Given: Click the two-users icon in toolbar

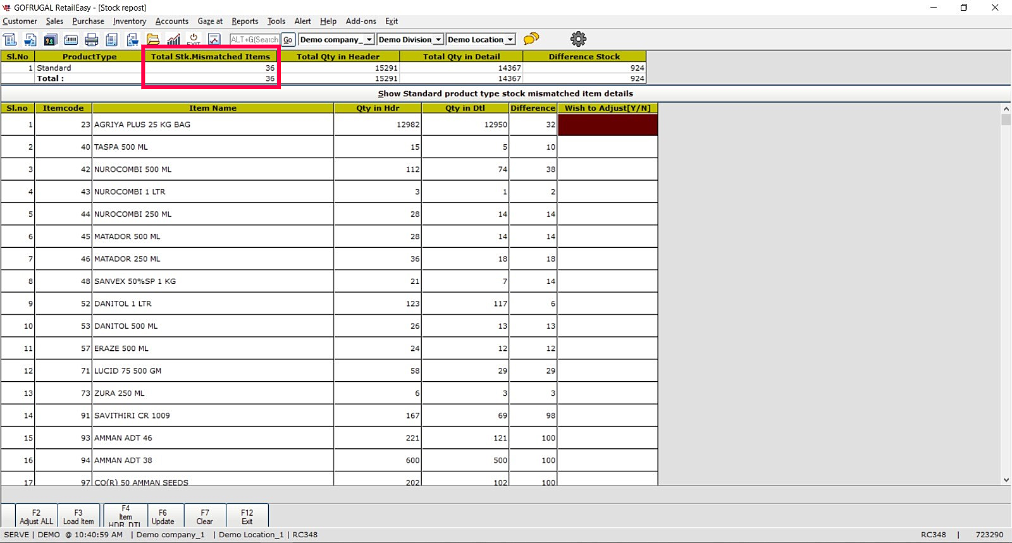Looking at the screenshot, I should pos(51,40).
